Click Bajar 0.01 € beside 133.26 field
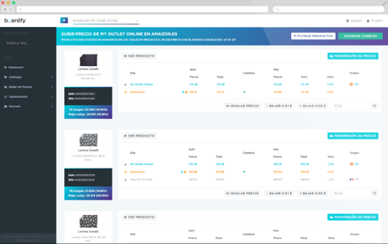388x244 pixels. coord(279,193)
